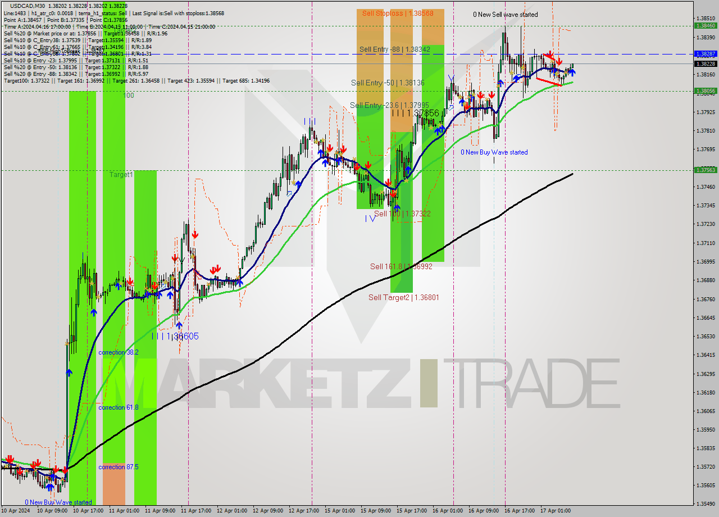Click the orange block at the bottom of the correction bar
This screenshot has width=719, height=517.
pyautogui.click(x=114, y=484)
